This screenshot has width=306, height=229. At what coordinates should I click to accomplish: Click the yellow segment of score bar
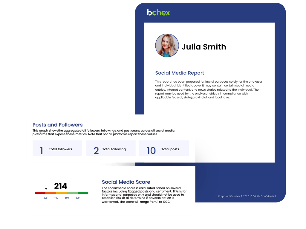[x=62, y=193]
